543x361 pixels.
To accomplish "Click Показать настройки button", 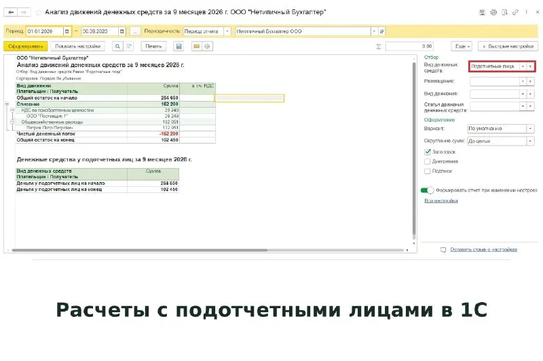I will coord(77,46).
